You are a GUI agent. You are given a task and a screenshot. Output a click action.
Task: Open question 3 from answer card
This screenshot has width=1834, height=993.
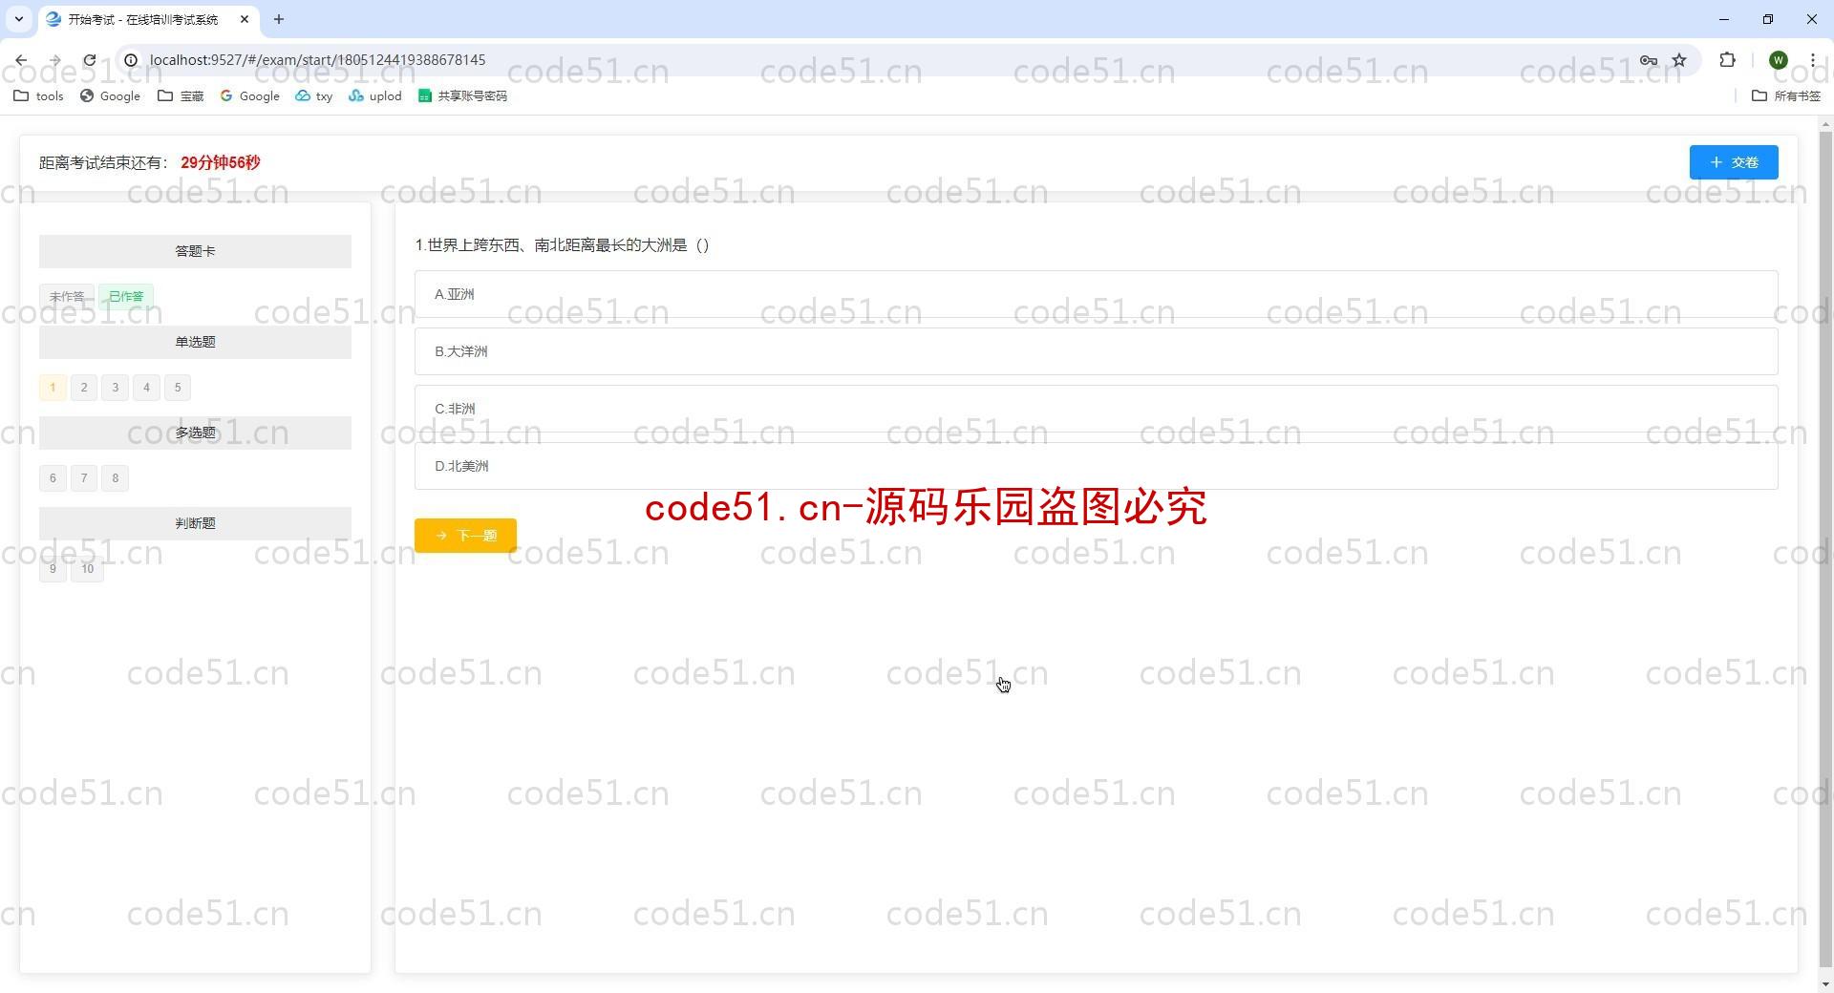(116, 388)
